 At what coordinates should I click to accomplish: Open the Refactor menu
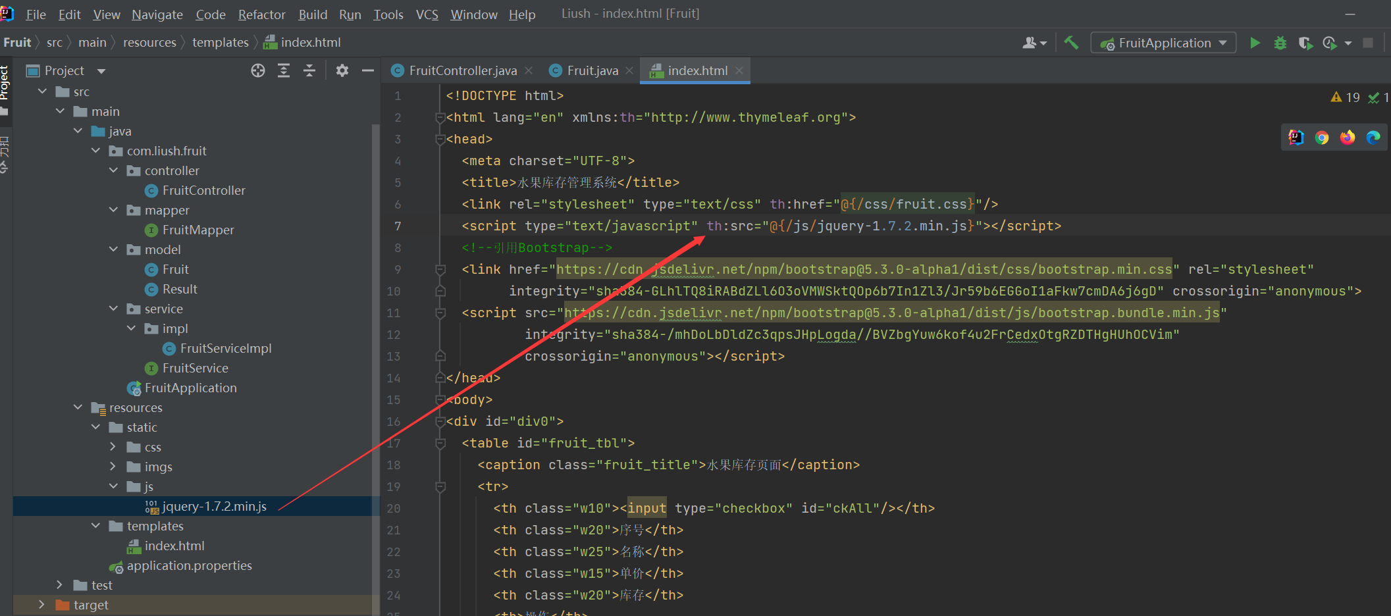[261, 14]
